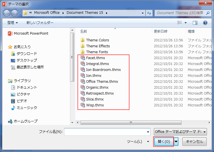Select the Facet.thmx theme file icon
The height and width of the screenshot is (152, 214).
click(83, 58)
